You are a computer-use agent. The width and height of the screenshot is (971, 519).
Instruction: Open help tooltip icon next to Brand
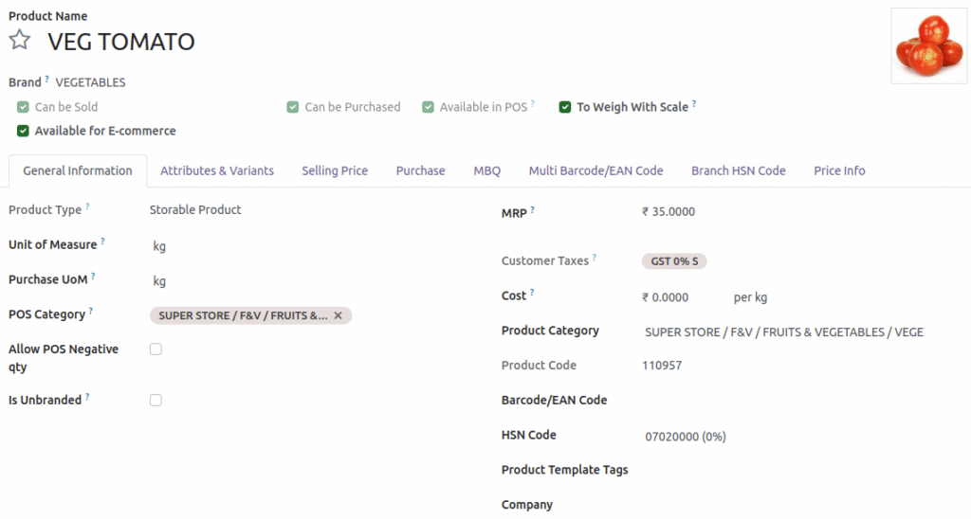[46, 80]
